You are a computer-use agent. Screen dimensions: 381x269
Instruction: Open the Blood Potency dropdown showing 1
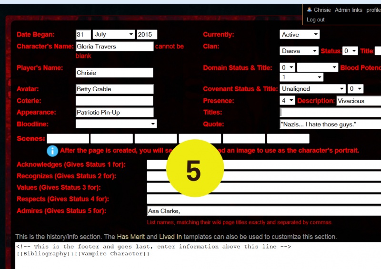[301, 77]
